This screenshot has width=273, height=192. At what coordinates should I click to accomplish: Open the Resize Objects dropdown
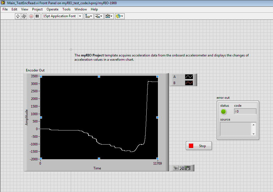109,16
